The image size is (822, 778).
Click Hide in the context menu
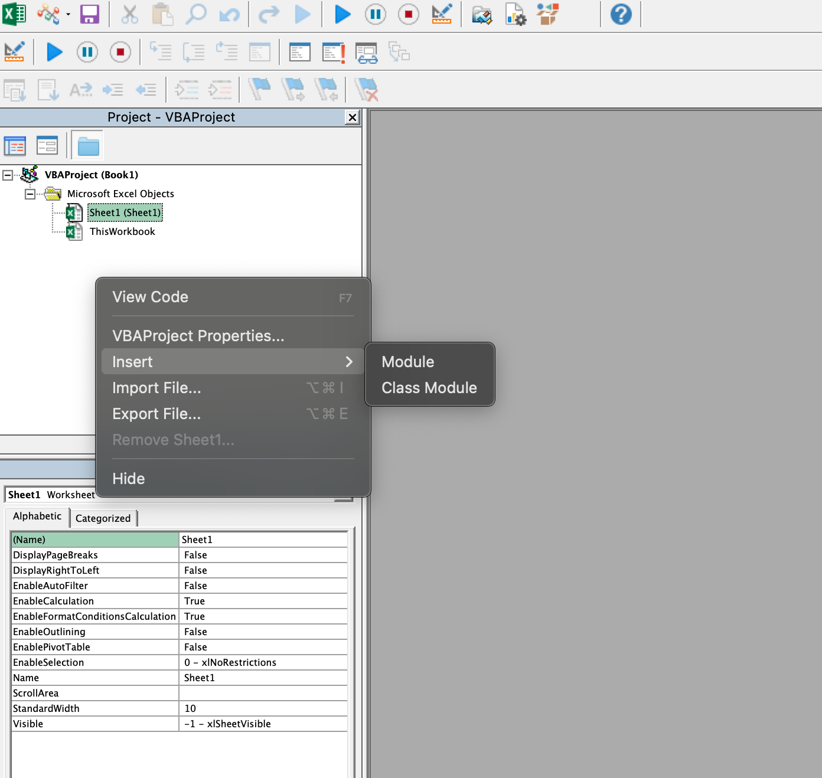click(128, 478)
